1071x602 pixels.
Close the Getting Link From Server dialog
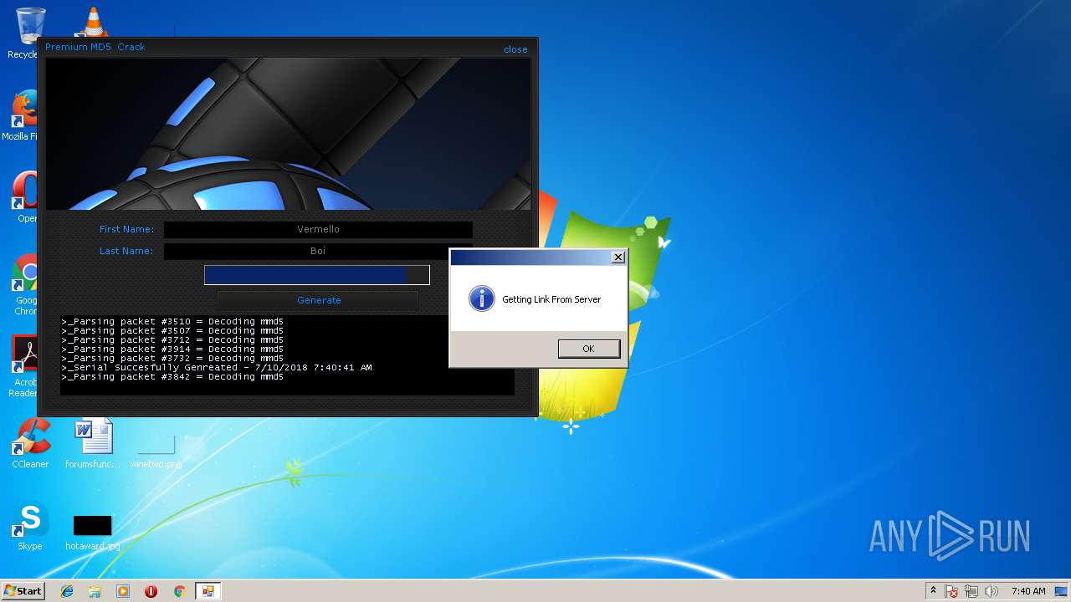click(x=617, y=258)
